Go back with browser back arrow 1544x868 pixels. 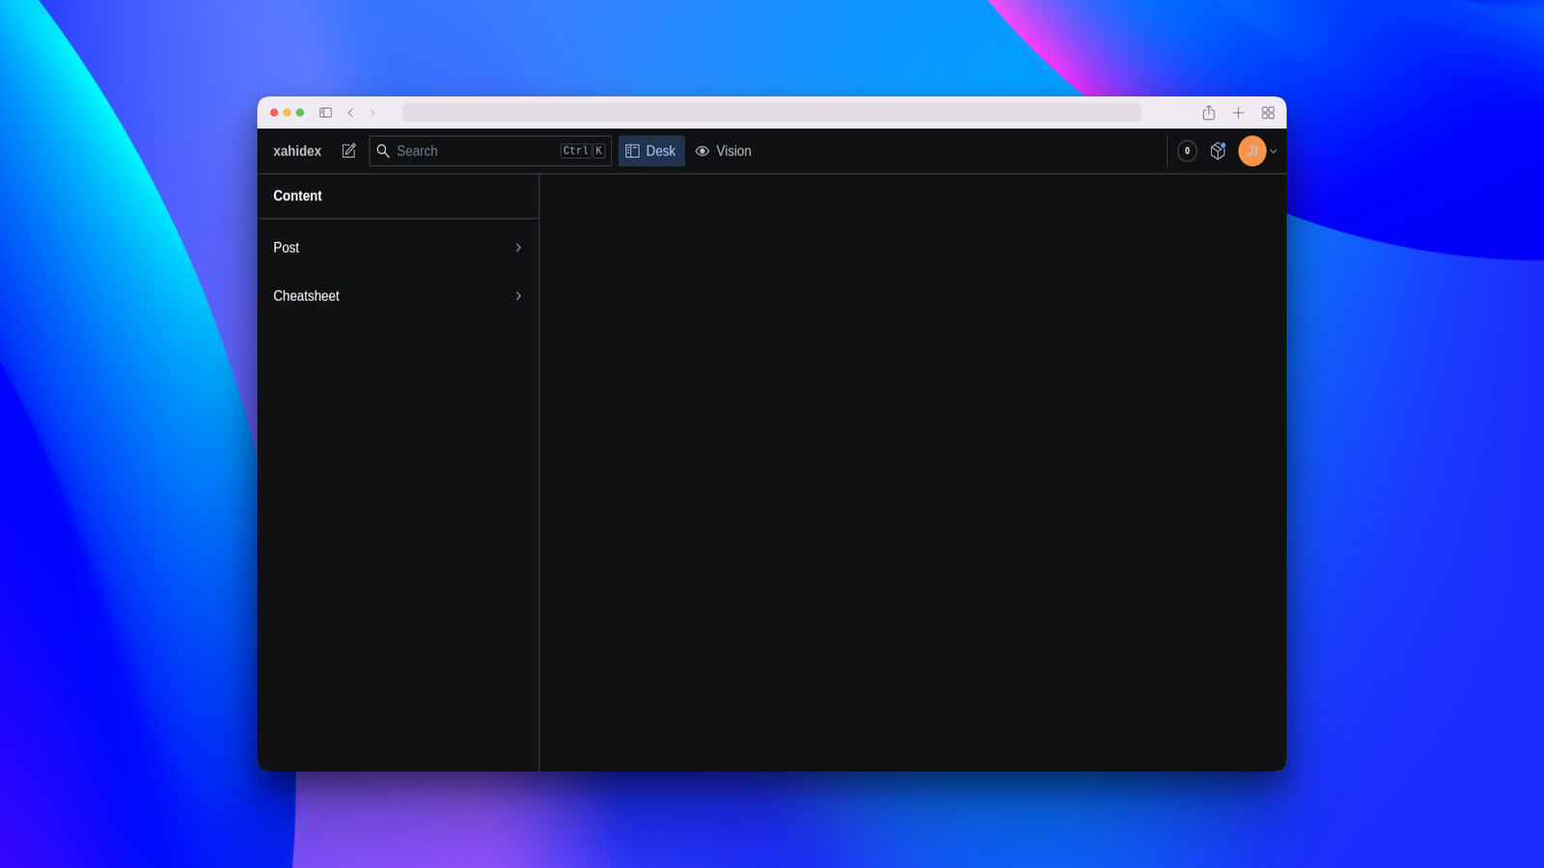point(350,113)
